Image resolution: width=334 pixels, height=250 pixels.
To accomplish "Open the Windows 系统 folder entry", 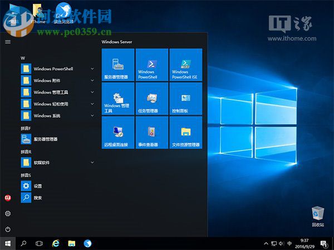I will click(x=58, y=116).
